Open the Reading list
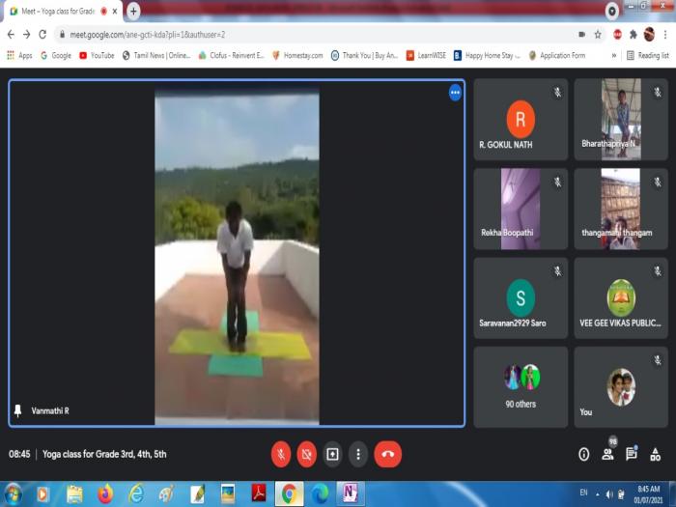Screen dimensions: 676x507 [x=648, y=55]
